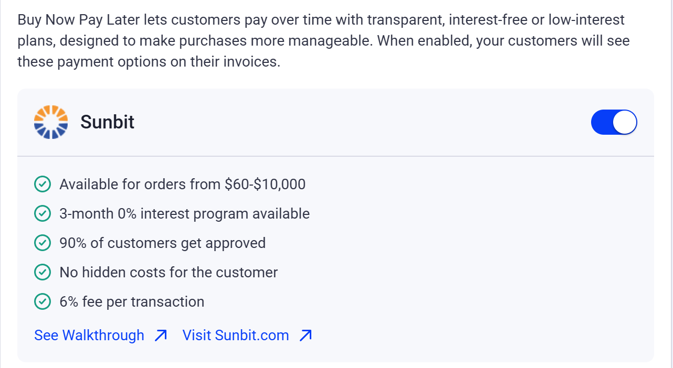
Task: Click the checkmark beside order range $60-$10,000
Action: [43, 185]
